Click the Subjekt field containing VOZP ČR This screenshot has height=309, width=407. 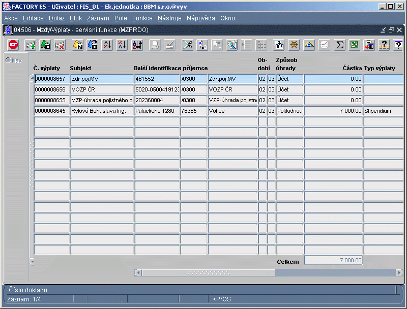tap(102, 89)
